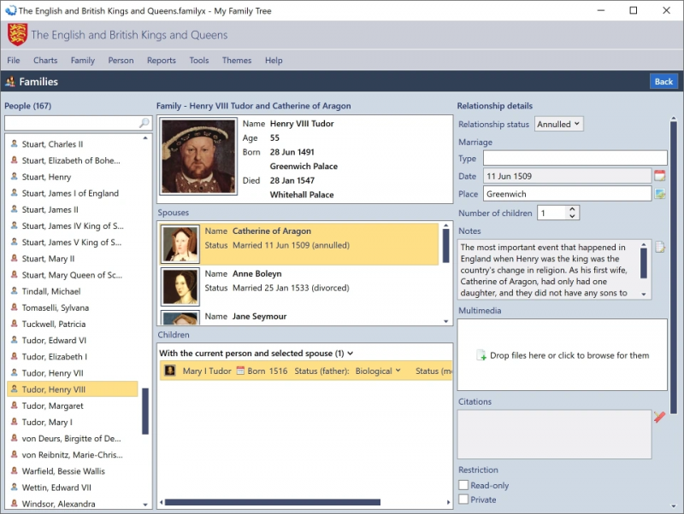Select the Mary I Tudor child row
The image size is (684, 514).
coord(306,371)
